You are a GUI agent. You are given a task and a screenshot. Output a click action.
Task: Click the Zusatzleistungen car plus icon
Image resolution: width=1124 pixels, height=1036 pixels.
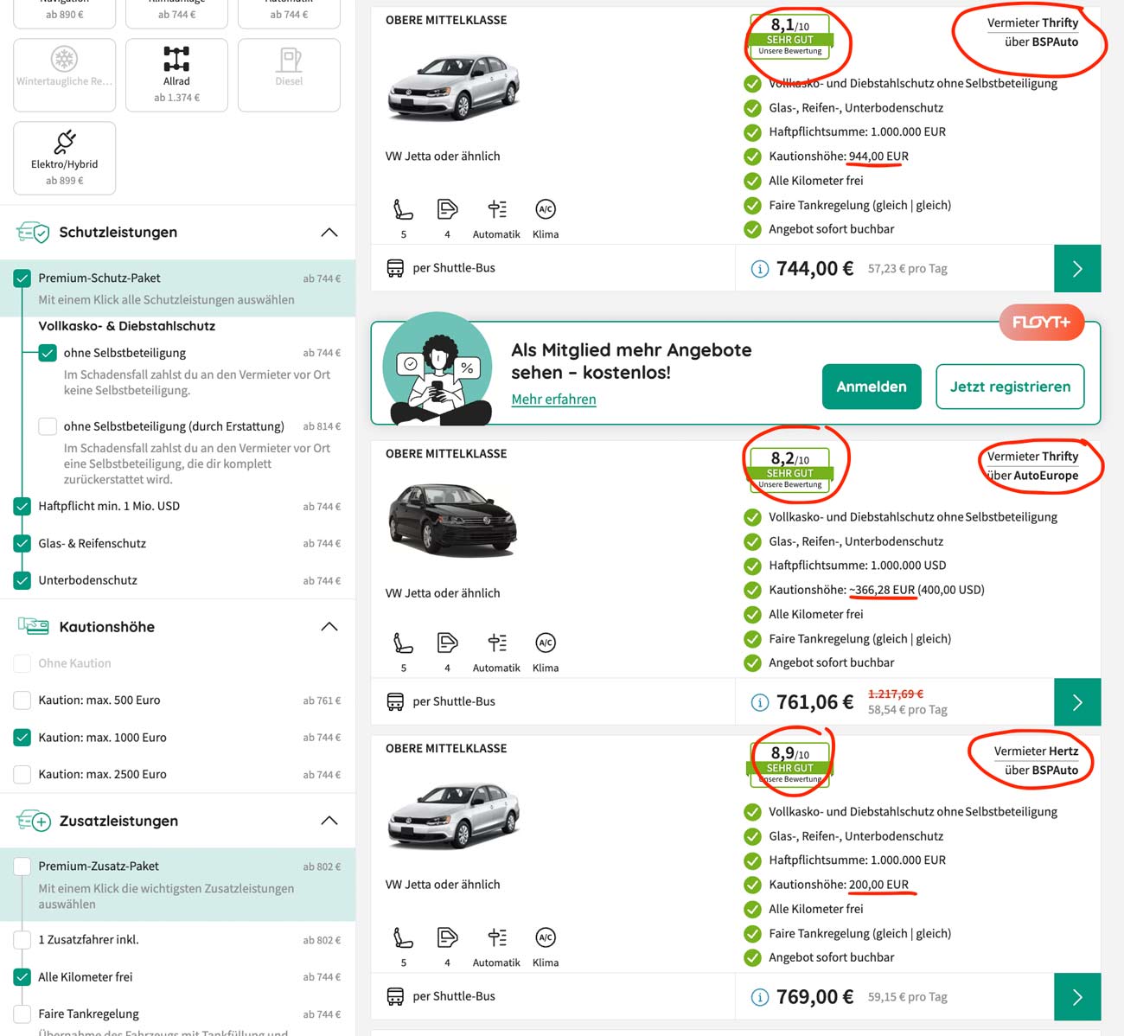click(x=34, y=821)
